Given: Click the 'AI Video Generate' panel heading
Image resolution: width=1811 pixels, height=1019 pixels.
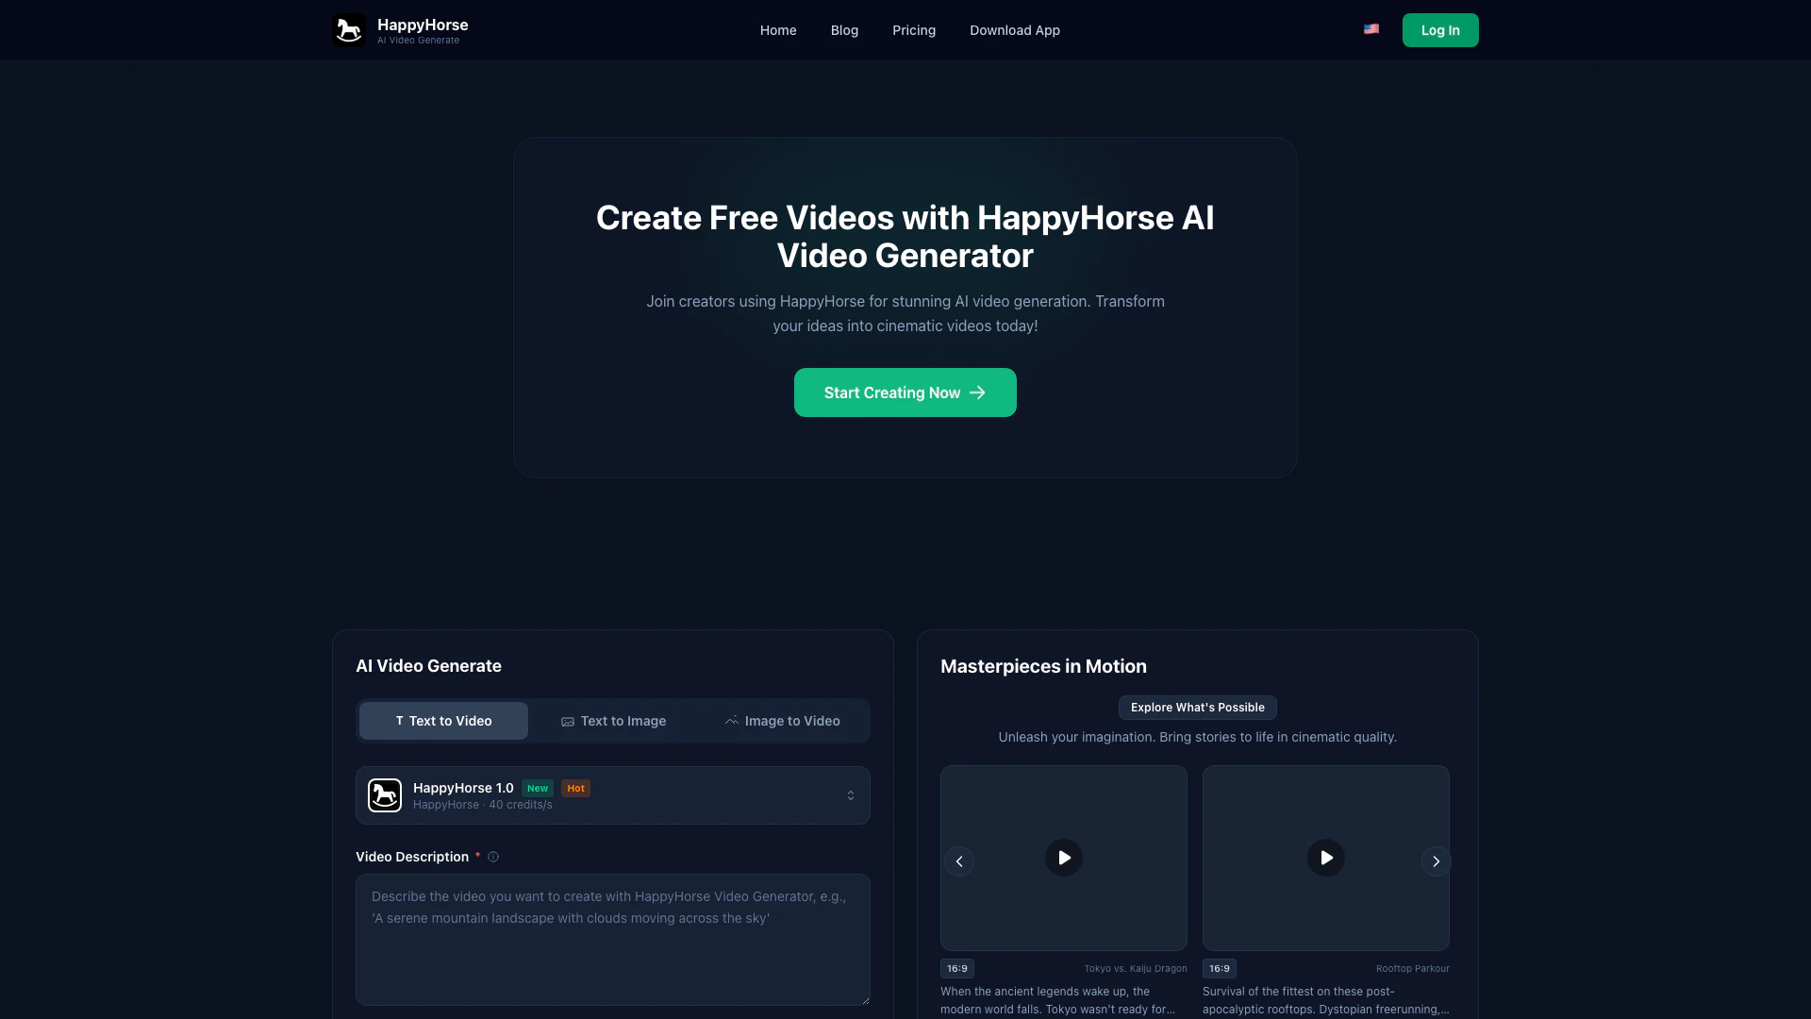Looking at the screenshot, I should [428, 666].
